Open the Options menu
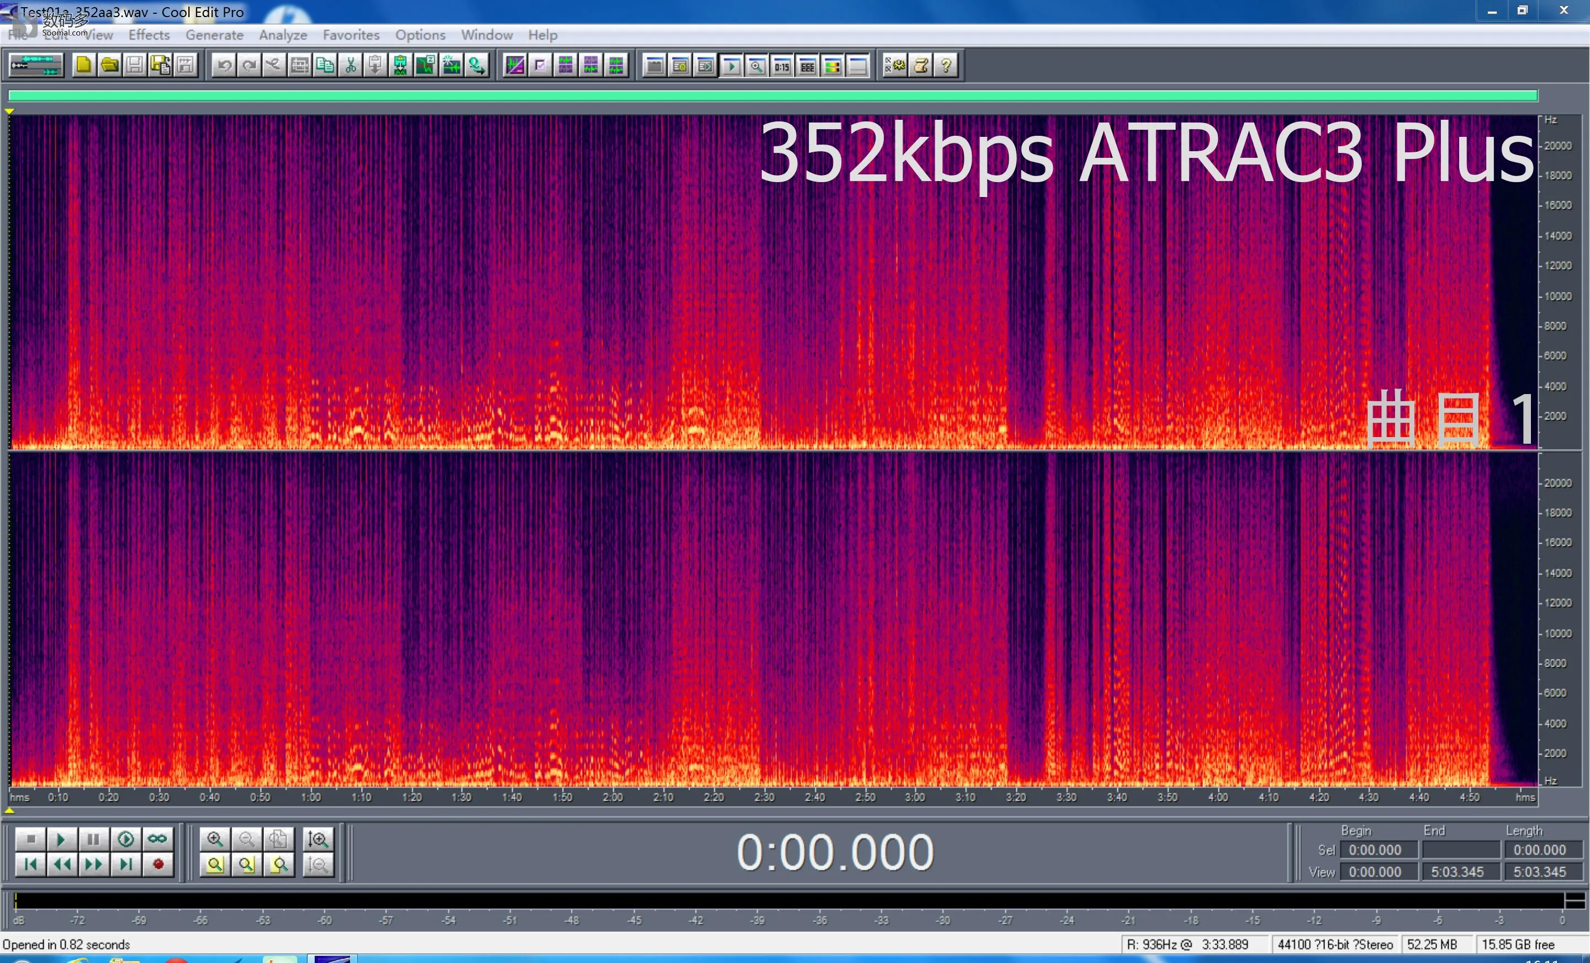Viewport: 1590px width, 963px height. coord(420,35)
